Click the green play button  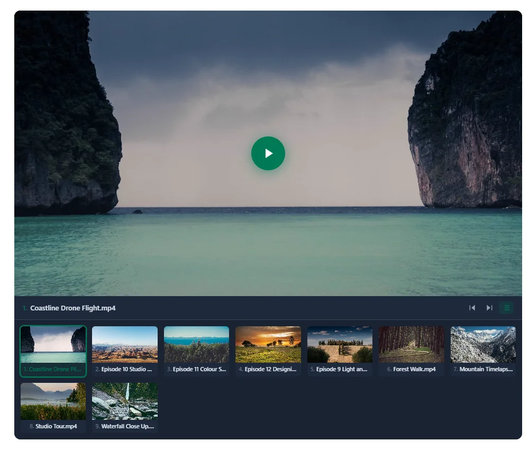[268, 153]
